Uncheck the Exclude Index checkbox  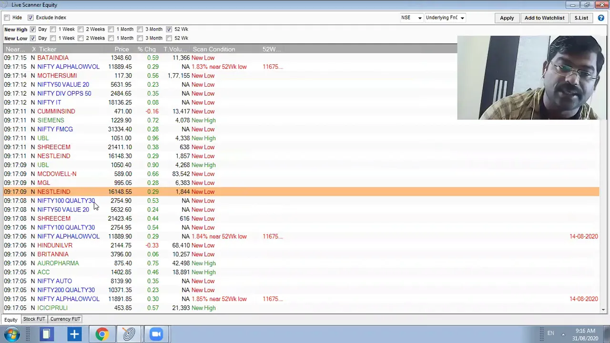click(x=30, y=18)
